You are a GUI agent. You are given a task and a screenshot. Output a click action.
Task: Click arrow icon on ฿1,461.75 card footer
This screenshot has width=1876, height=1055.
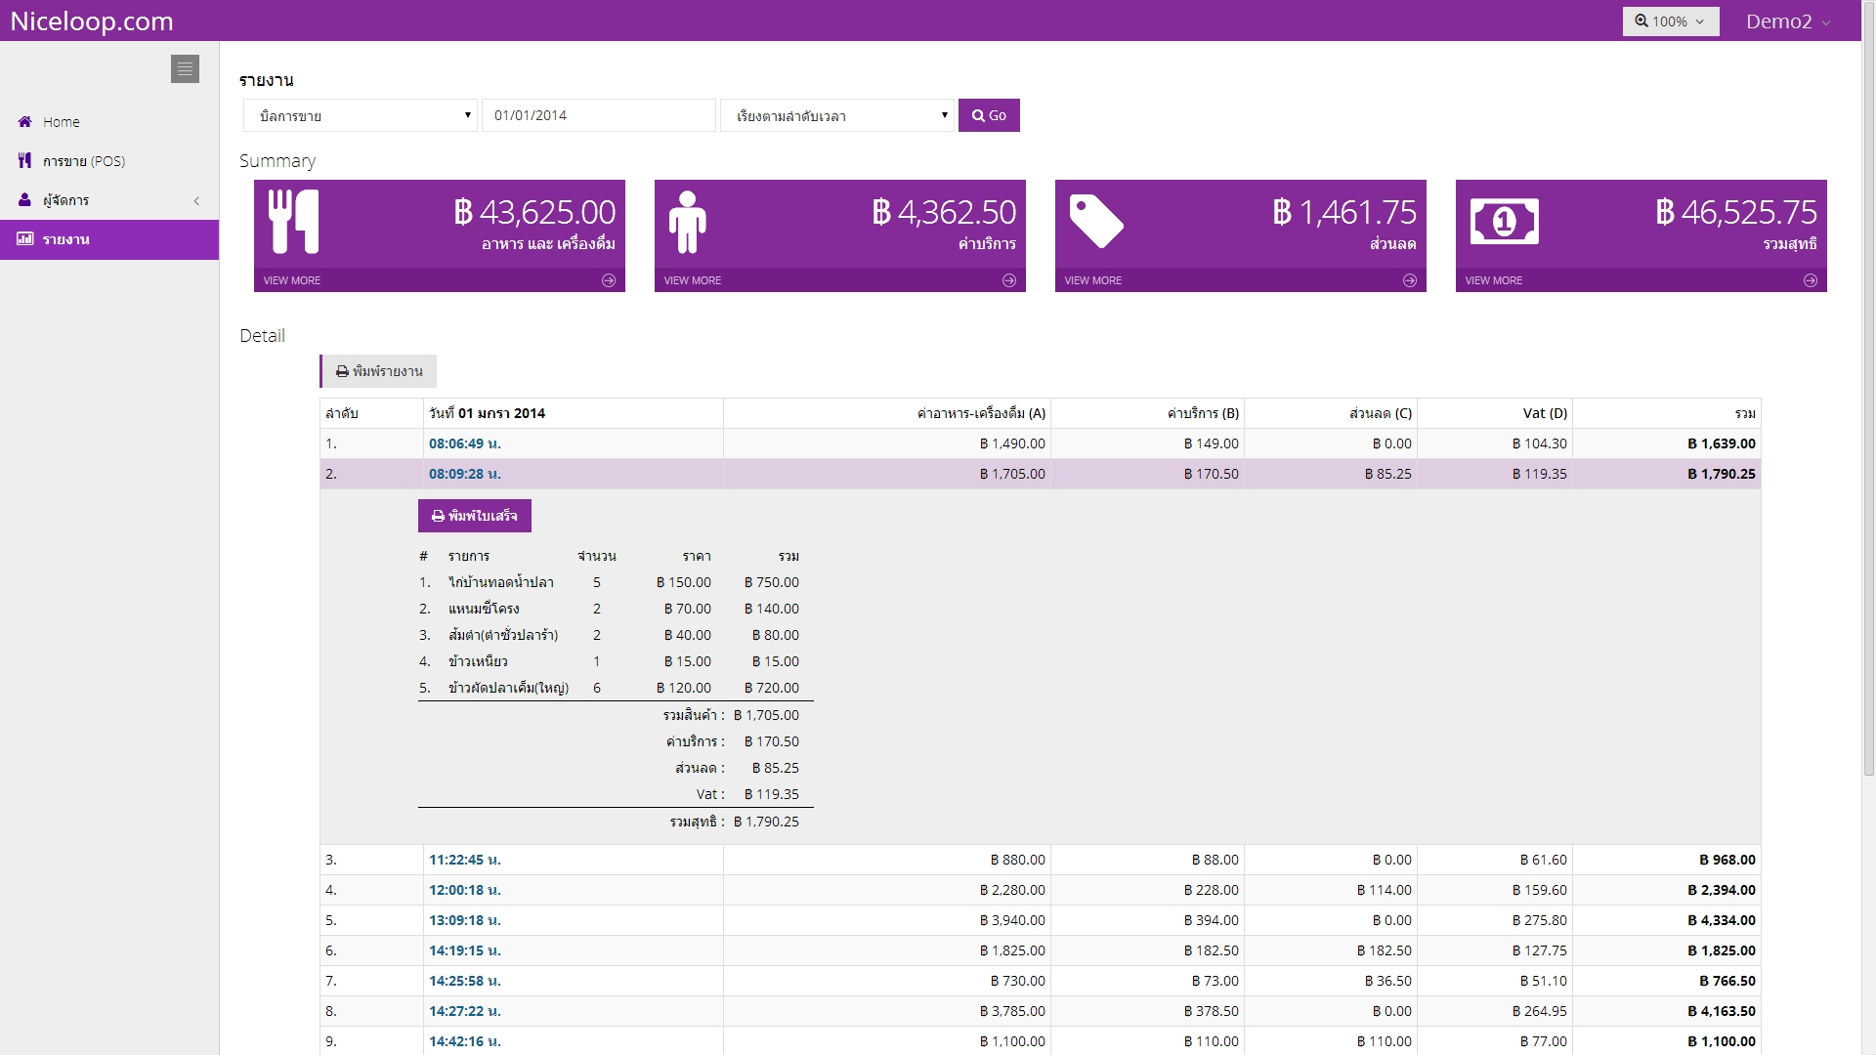click(1410, 280)
